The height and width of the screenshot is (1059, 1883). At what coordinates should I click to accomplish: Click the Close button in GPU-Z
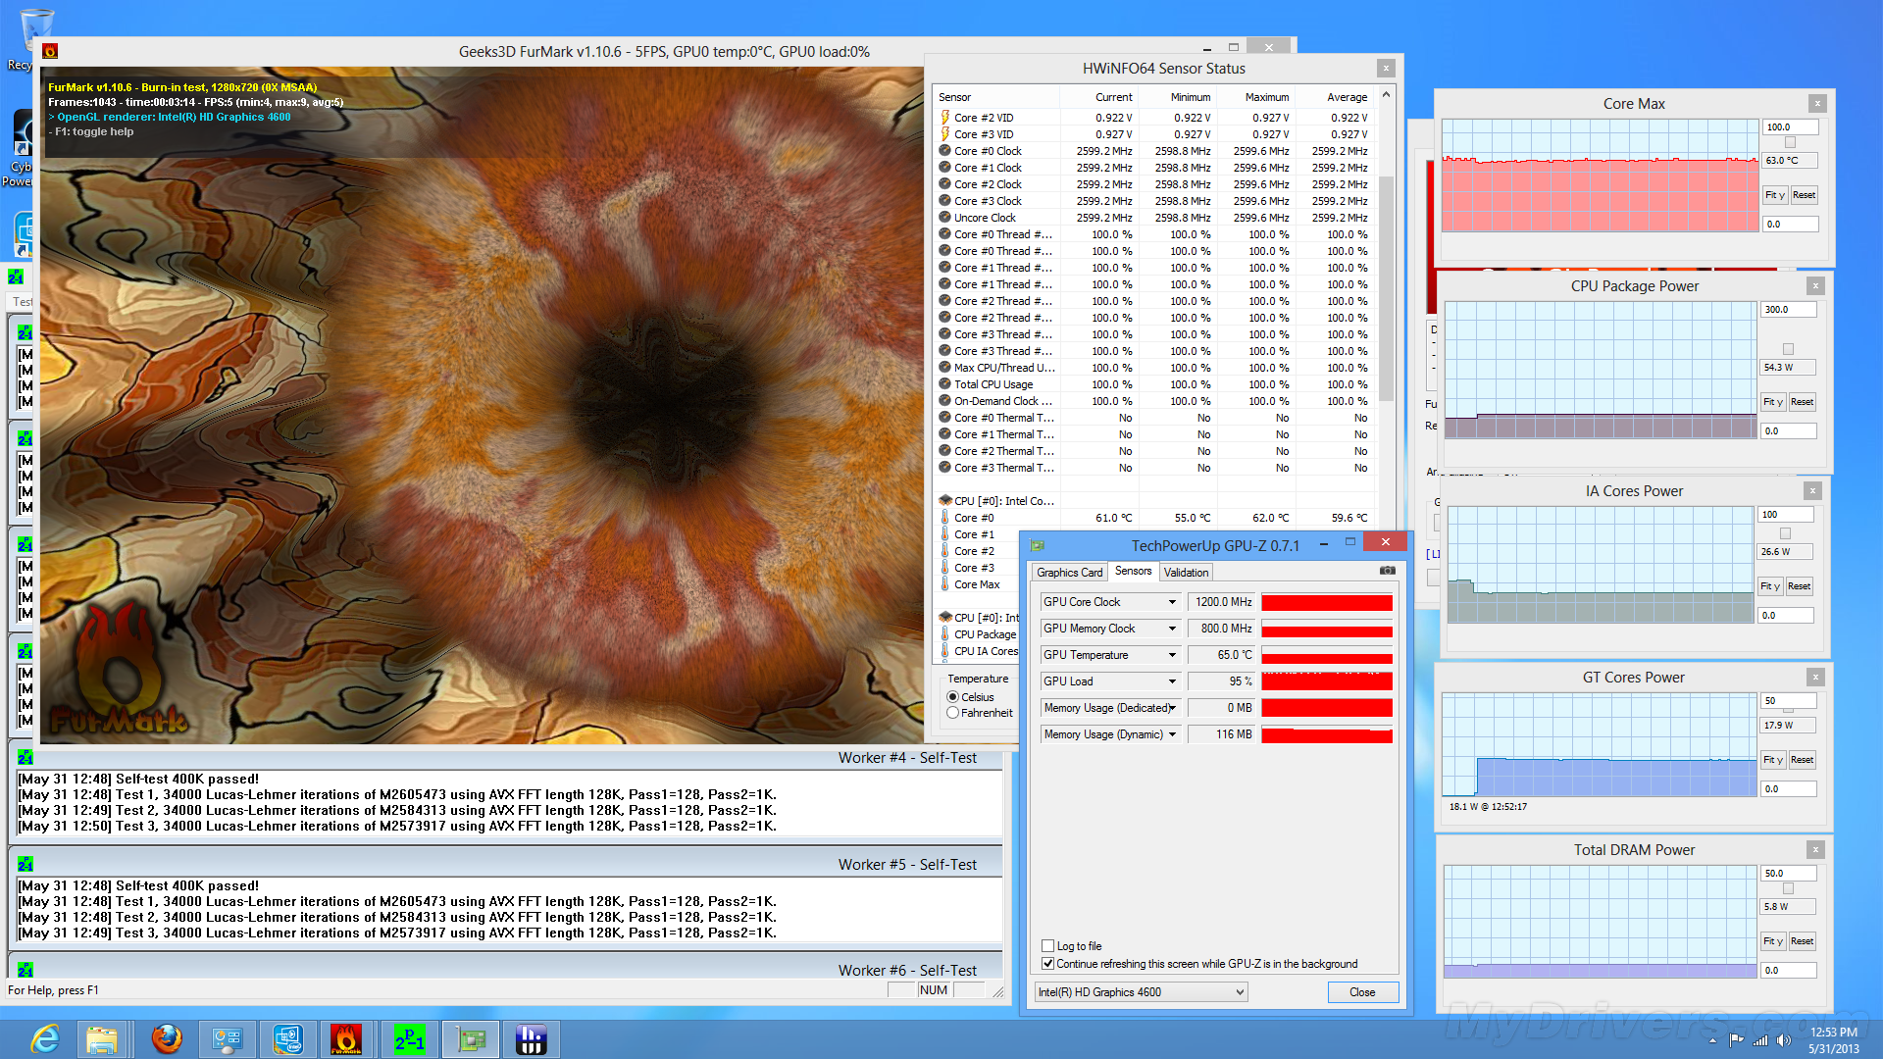point(1362,992)
